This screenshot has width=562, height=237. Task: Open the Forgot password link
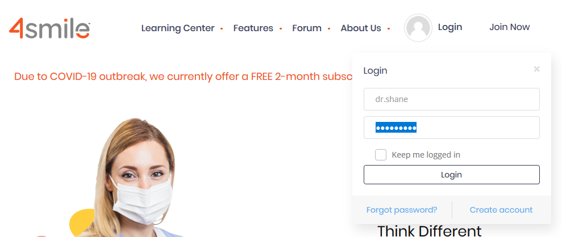[402, 210]
